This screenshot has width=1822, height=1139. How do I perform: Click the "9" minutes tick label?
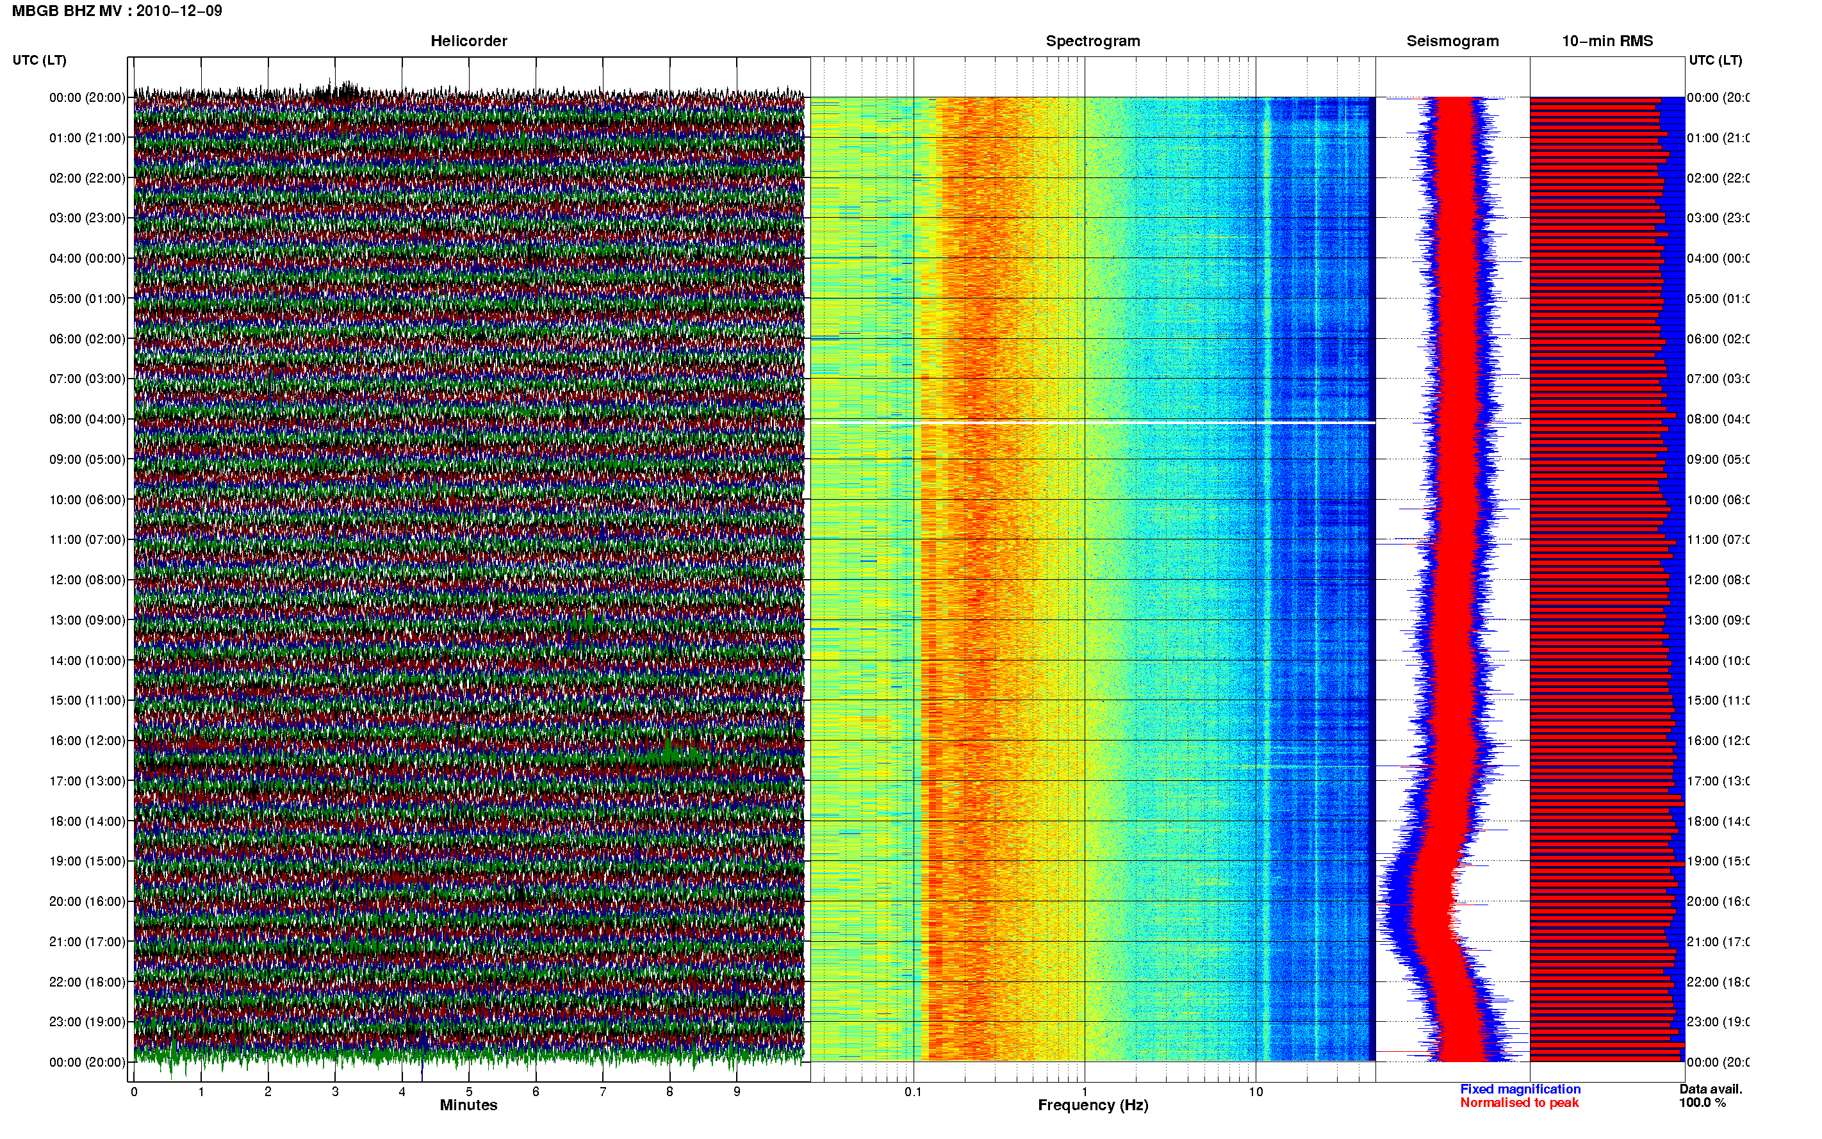point(737,1092)
